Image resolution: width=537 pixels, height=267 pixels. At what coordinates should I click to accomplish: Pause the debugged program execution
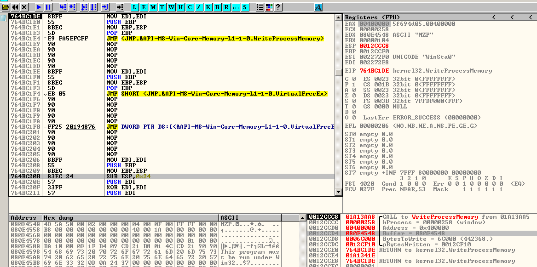pyautogui.click(x=48, y=7)
